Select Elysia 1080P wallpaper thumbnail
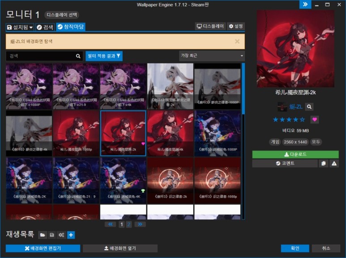346x258 pixels. pos(29,86)
